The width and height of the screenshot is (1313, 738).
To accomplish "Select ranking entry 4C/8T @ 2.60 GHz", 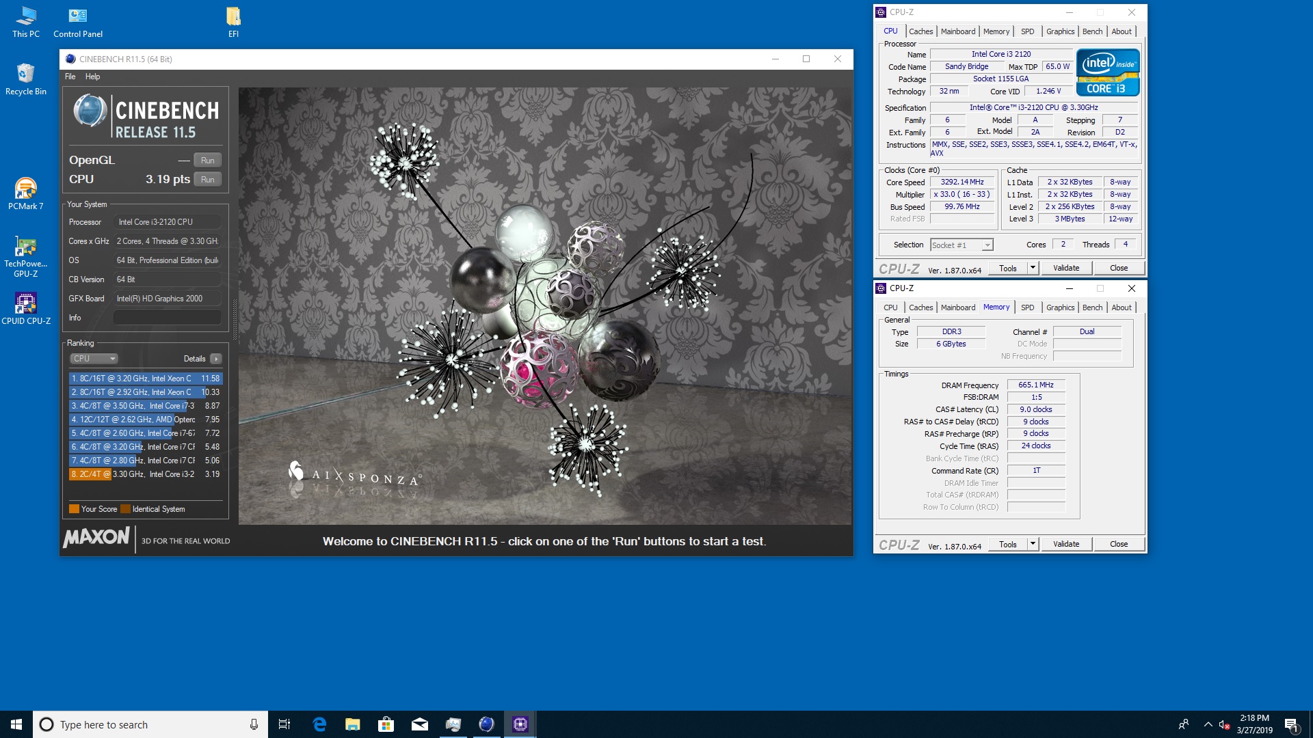I will pos(146,433).
